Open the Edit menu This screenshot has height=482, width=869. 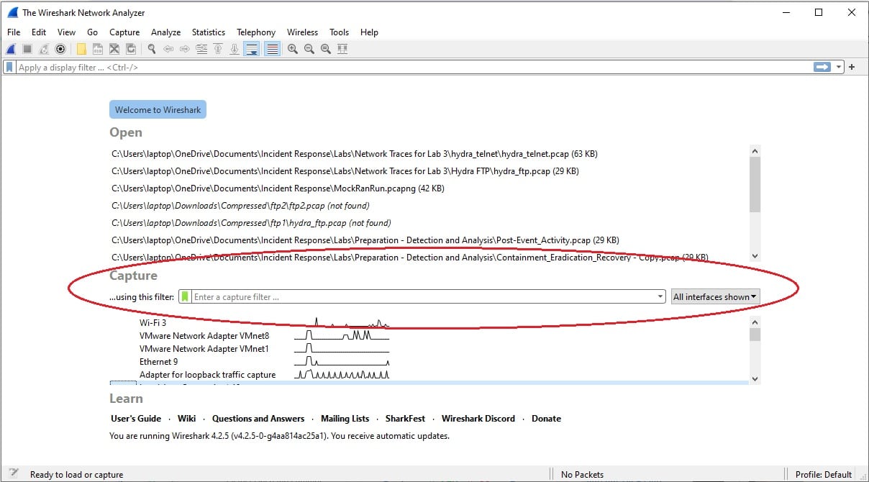(39, 32)
